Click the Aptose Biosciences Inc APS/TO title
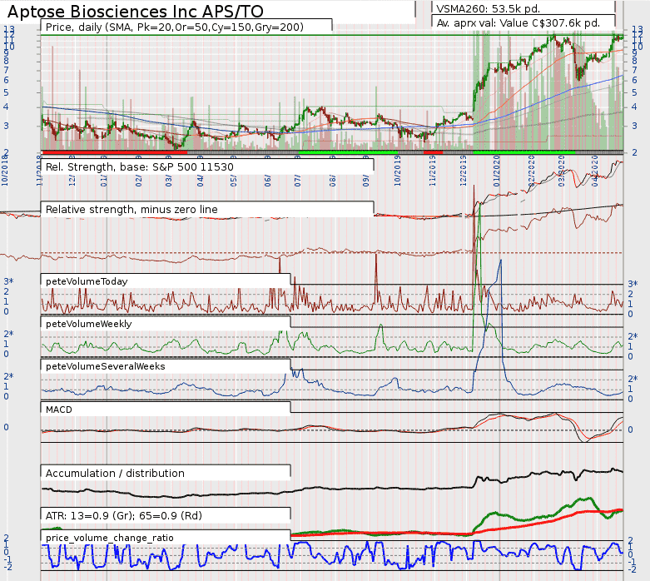650x581 pixels. coord(136,11)
